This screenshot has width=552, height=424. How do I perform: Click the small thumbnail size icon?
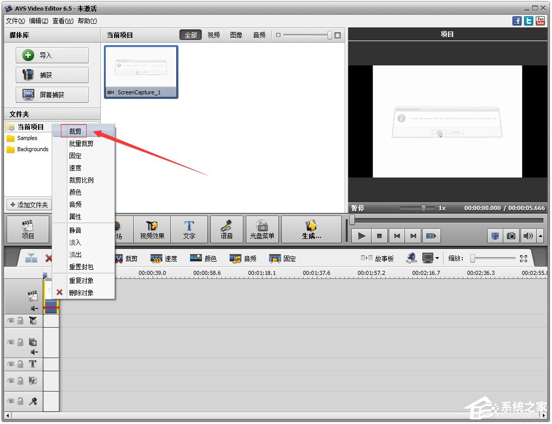click(x=278, y=35)
